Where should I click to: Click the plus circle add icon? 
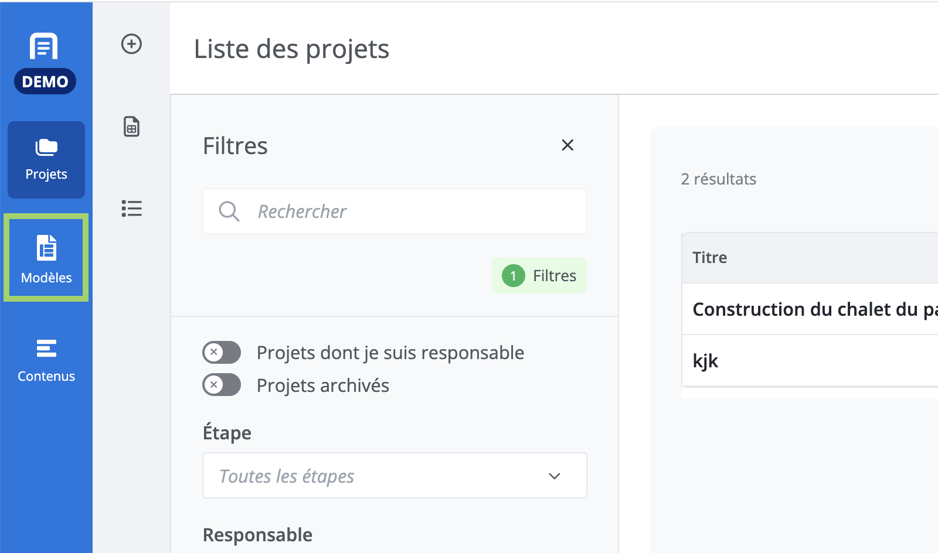pos(131,44)
